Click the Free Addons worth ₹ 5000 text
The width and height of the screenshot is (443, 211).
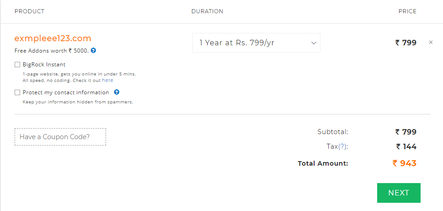click(52, 51)
